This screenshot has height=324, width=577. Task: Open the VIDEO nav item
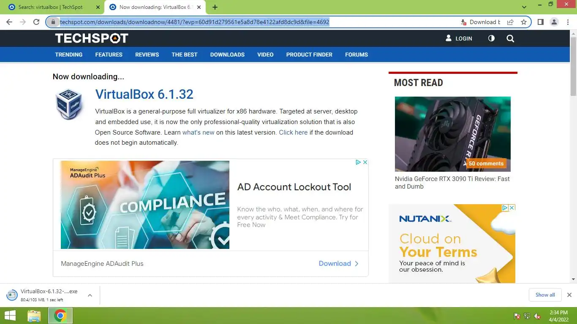[x=265, y=54]
